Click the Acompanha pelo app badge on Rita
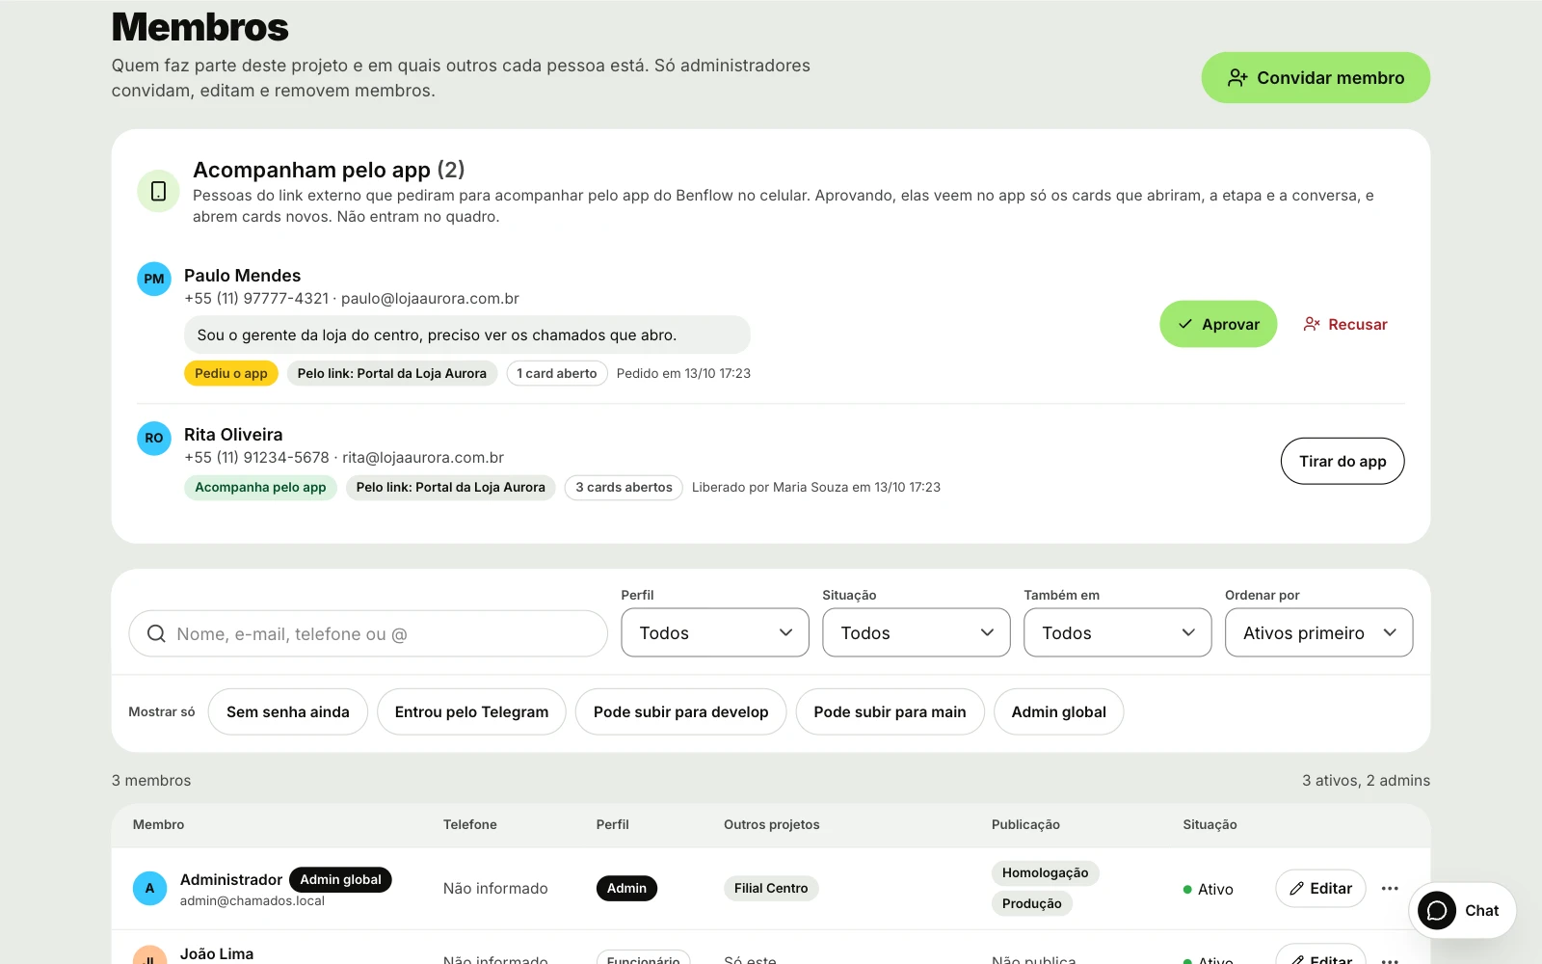 (260, 487)
